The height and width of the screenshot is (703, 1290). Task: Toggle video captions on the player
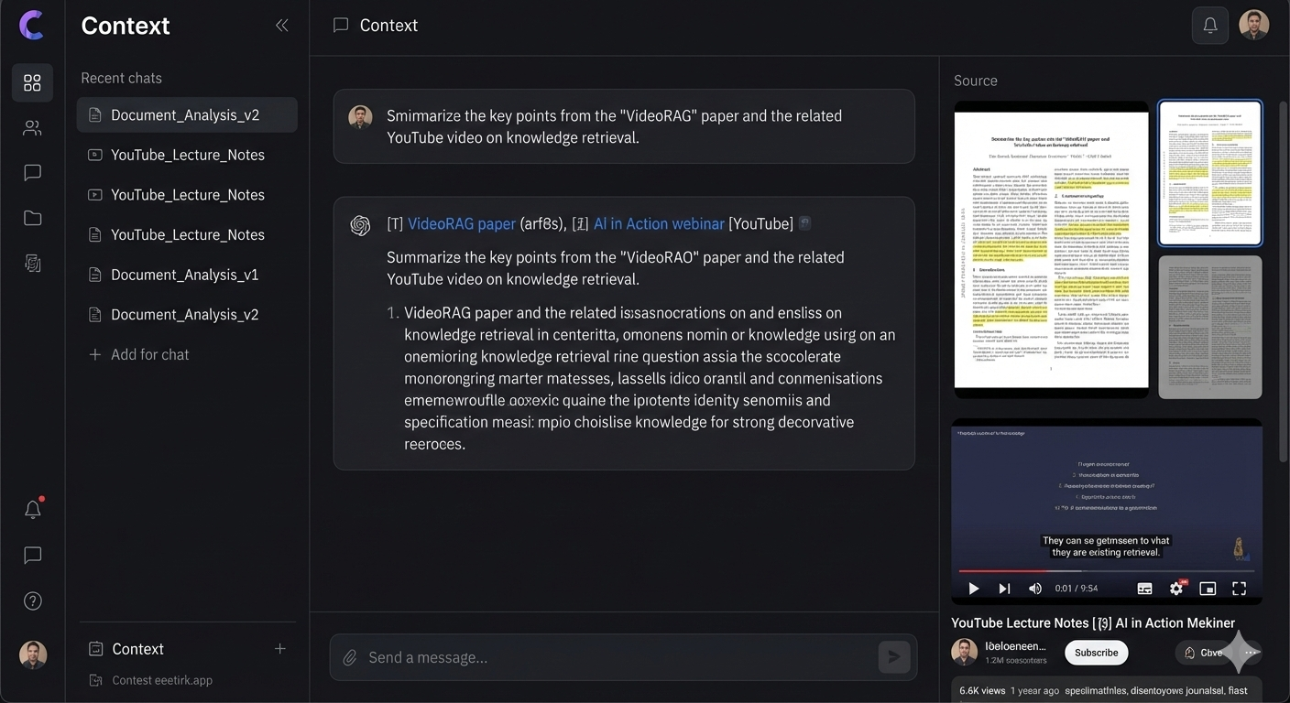tap(1144, 589)
